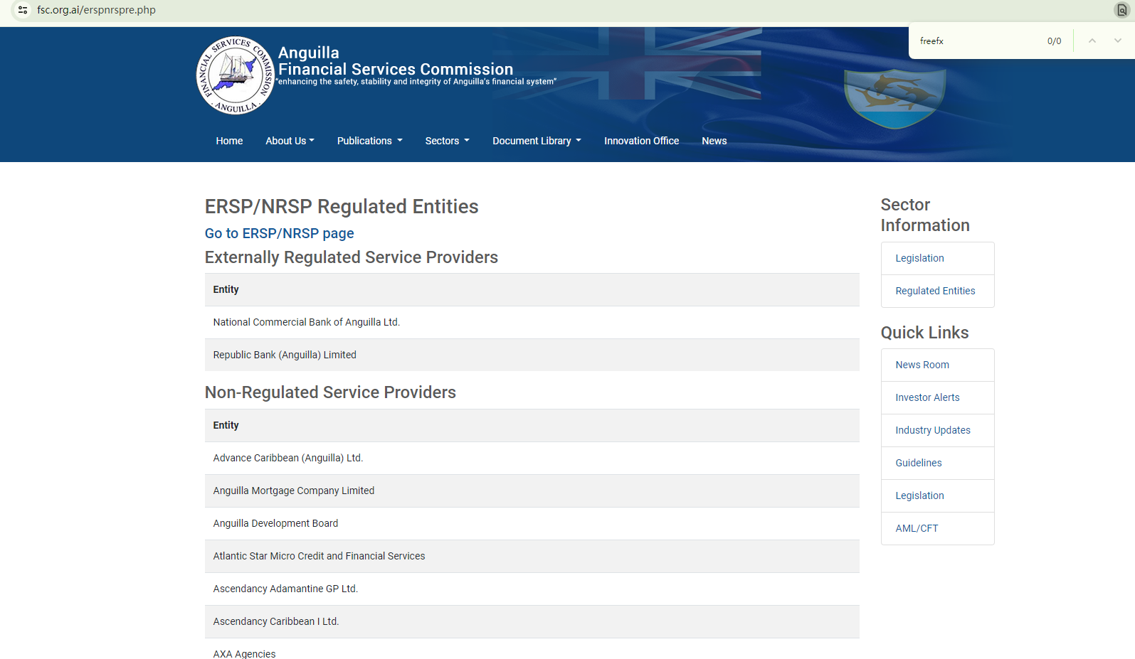Open the Investor Alerts quick link
1135x659 pixels.
click(x=937, y=397)
